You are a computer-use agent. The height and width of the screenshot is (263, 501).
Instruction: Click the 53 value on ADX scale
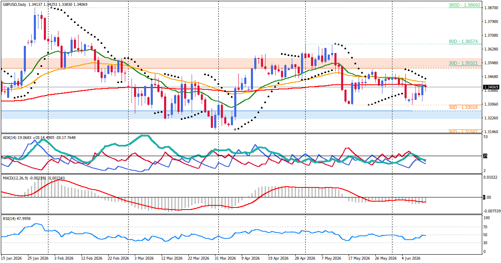click(x=486, y=137)
